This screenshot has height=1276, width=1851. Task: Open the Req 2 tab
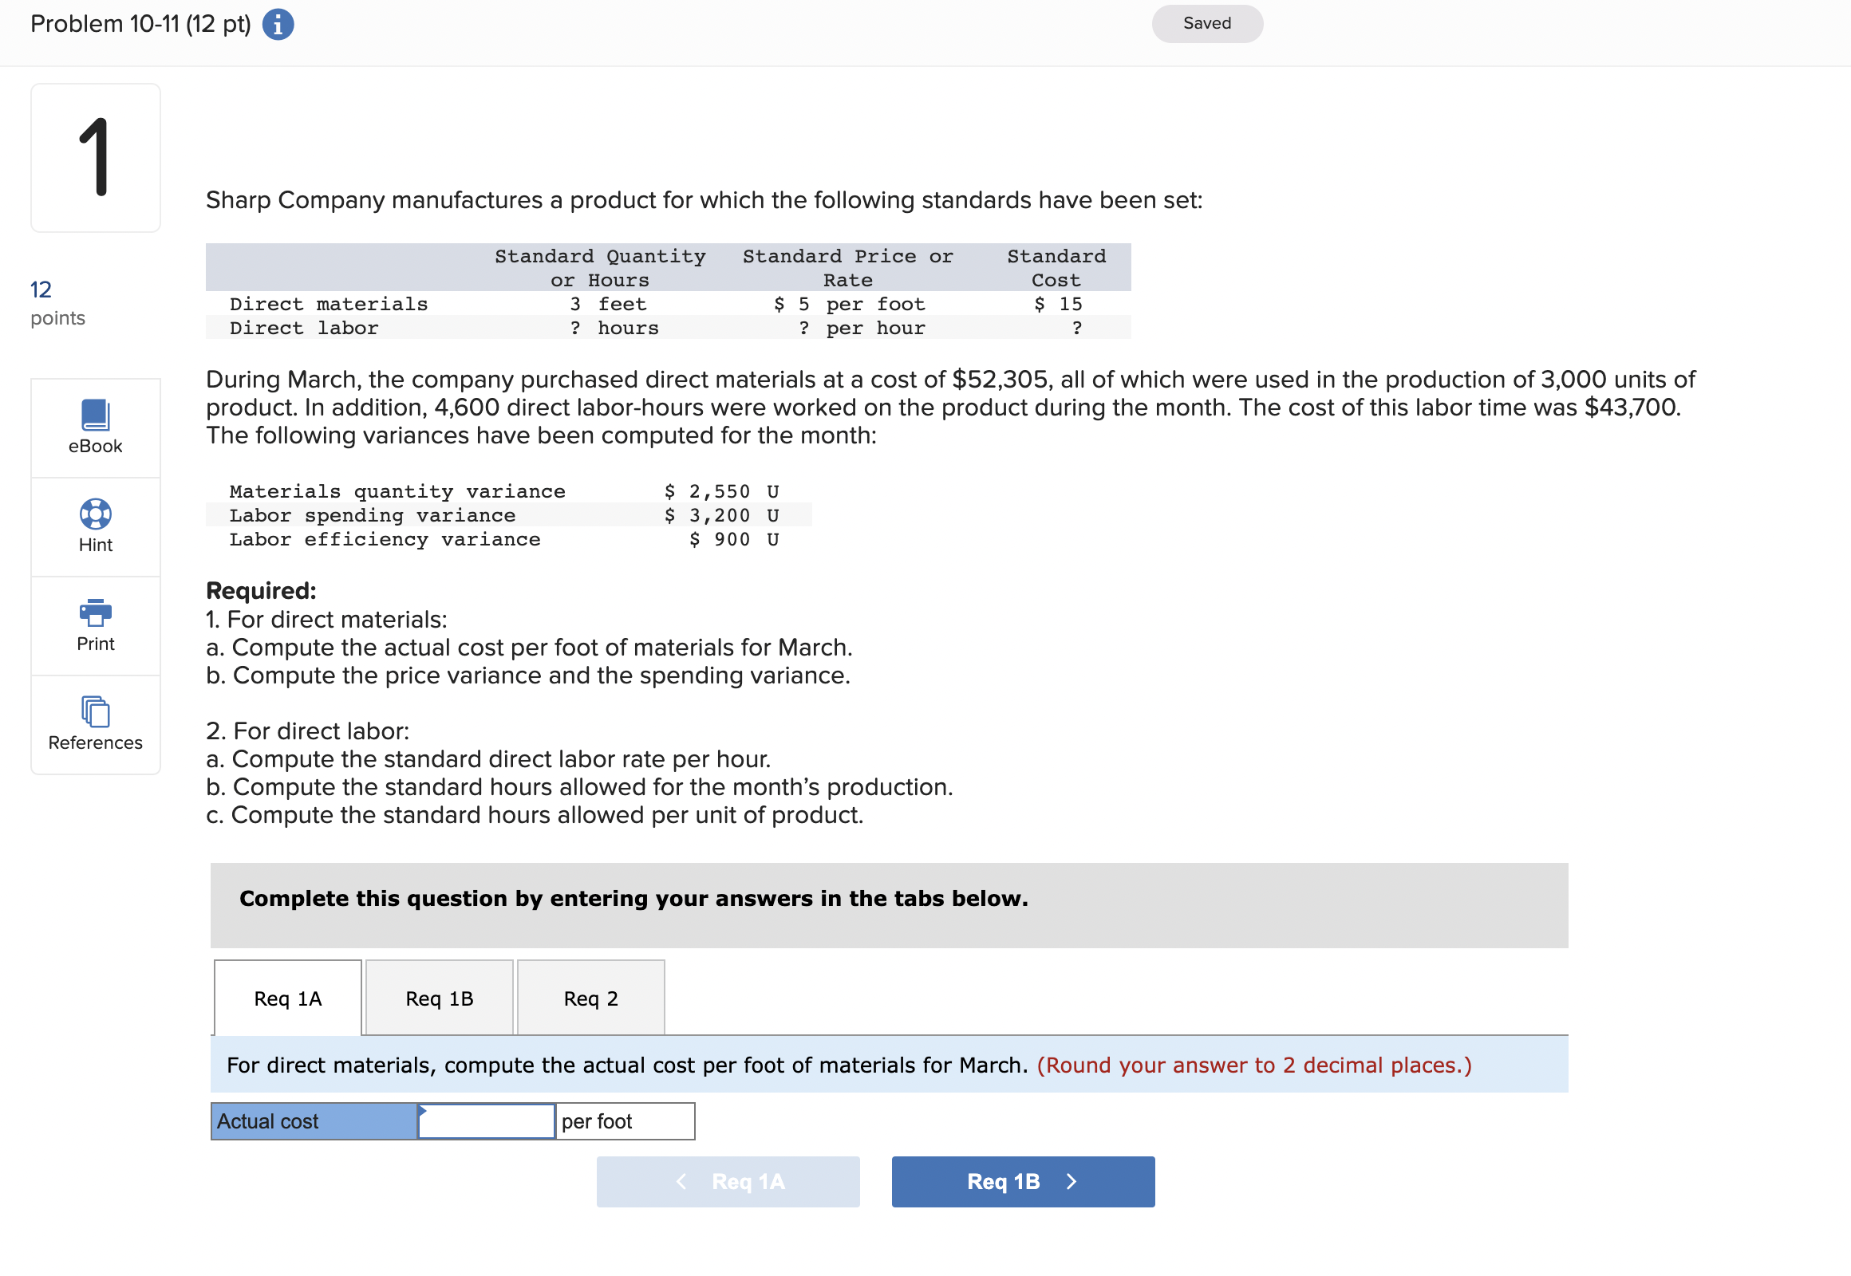click(x=590, y=998)
